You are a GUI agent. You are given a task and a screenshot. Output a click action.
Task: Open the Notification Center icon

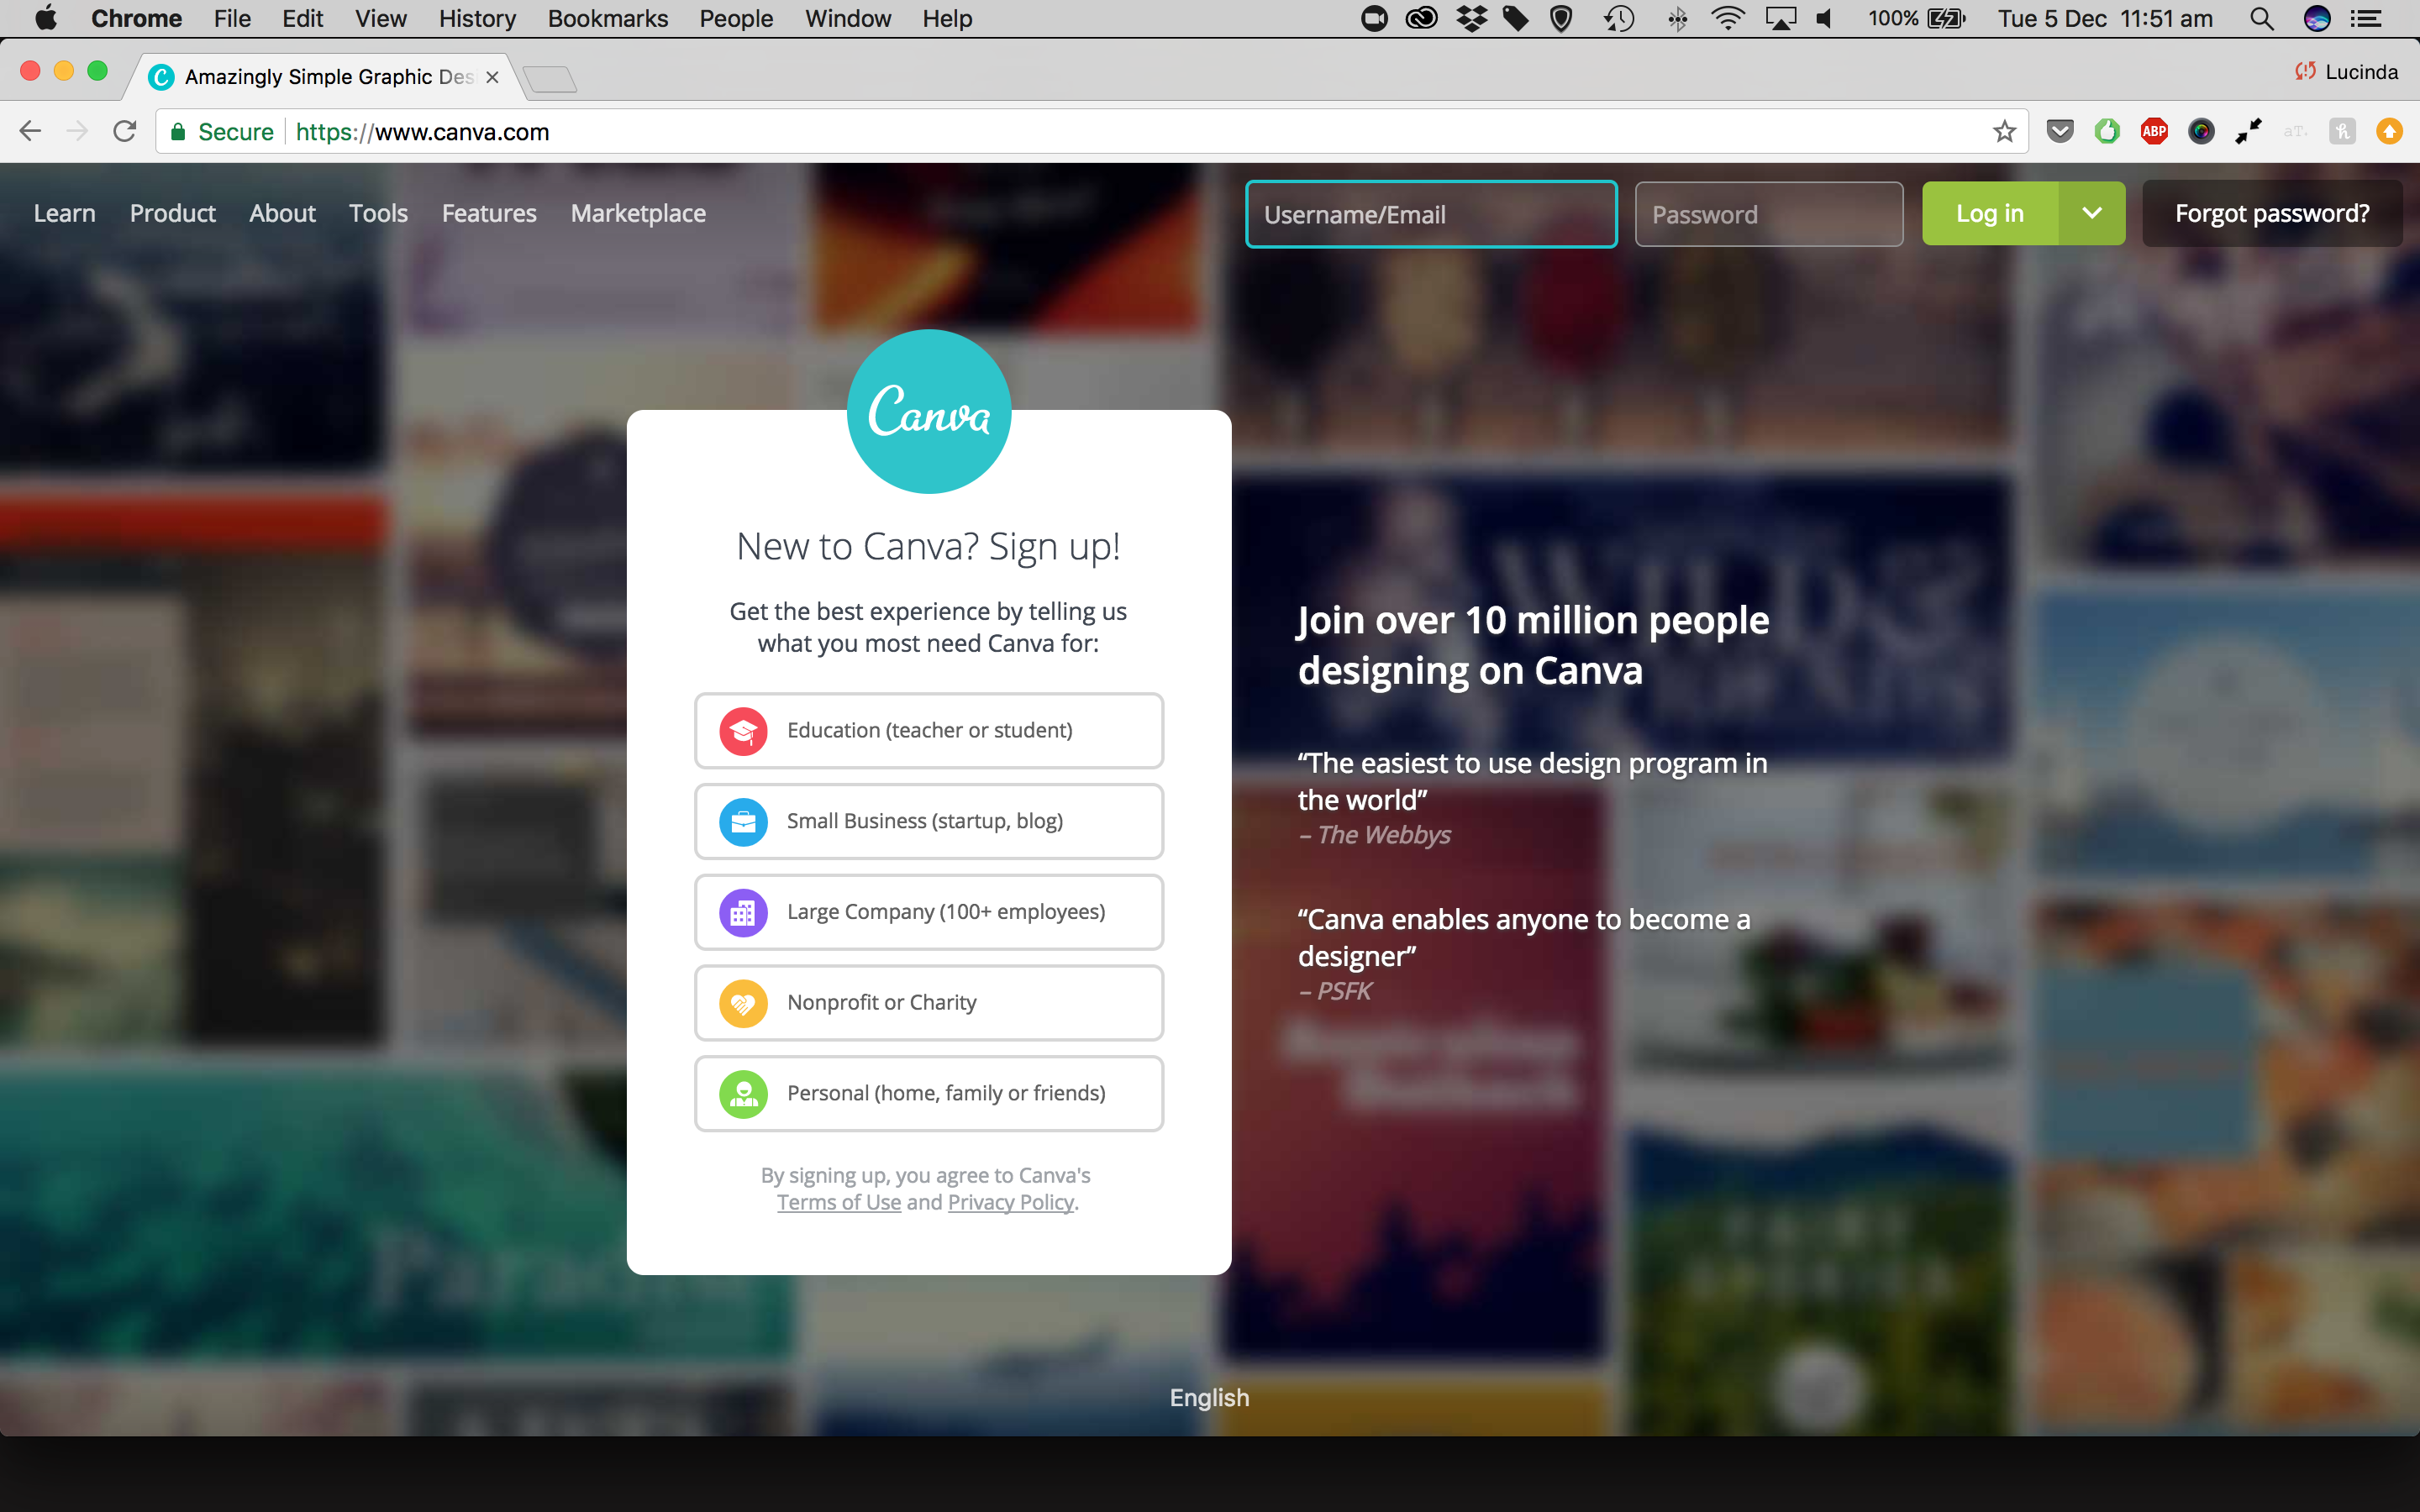[2366, 18]
